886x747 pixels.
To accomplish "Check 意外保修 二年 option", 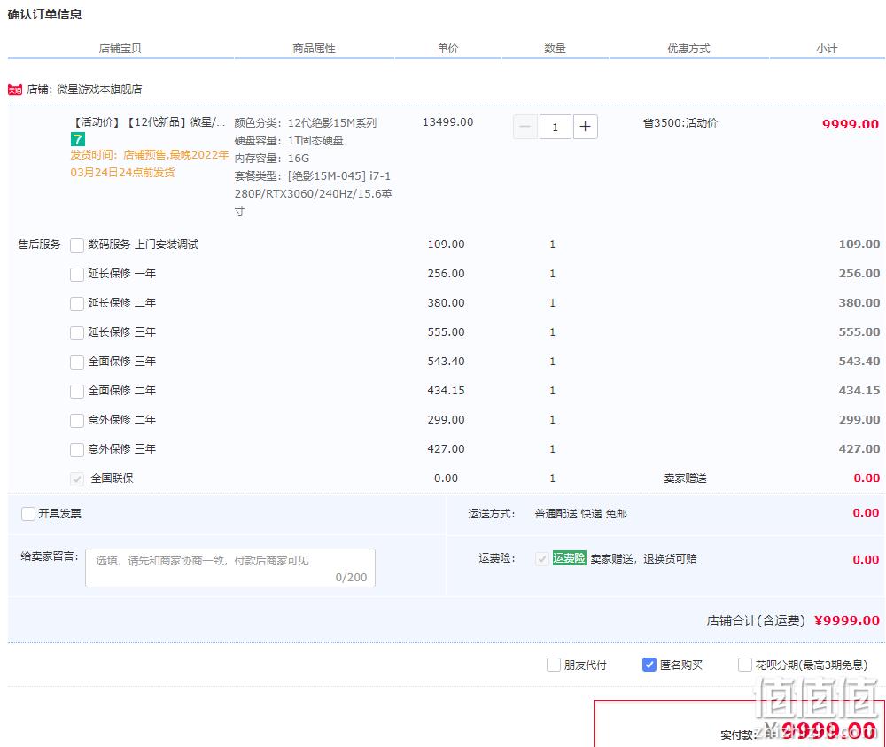I will [x=77, y=420].
